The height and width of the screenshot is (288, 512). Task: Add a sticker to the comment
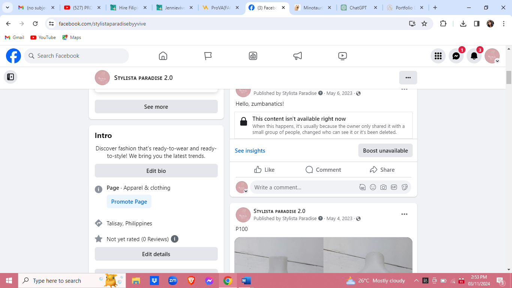coord(404,187)
